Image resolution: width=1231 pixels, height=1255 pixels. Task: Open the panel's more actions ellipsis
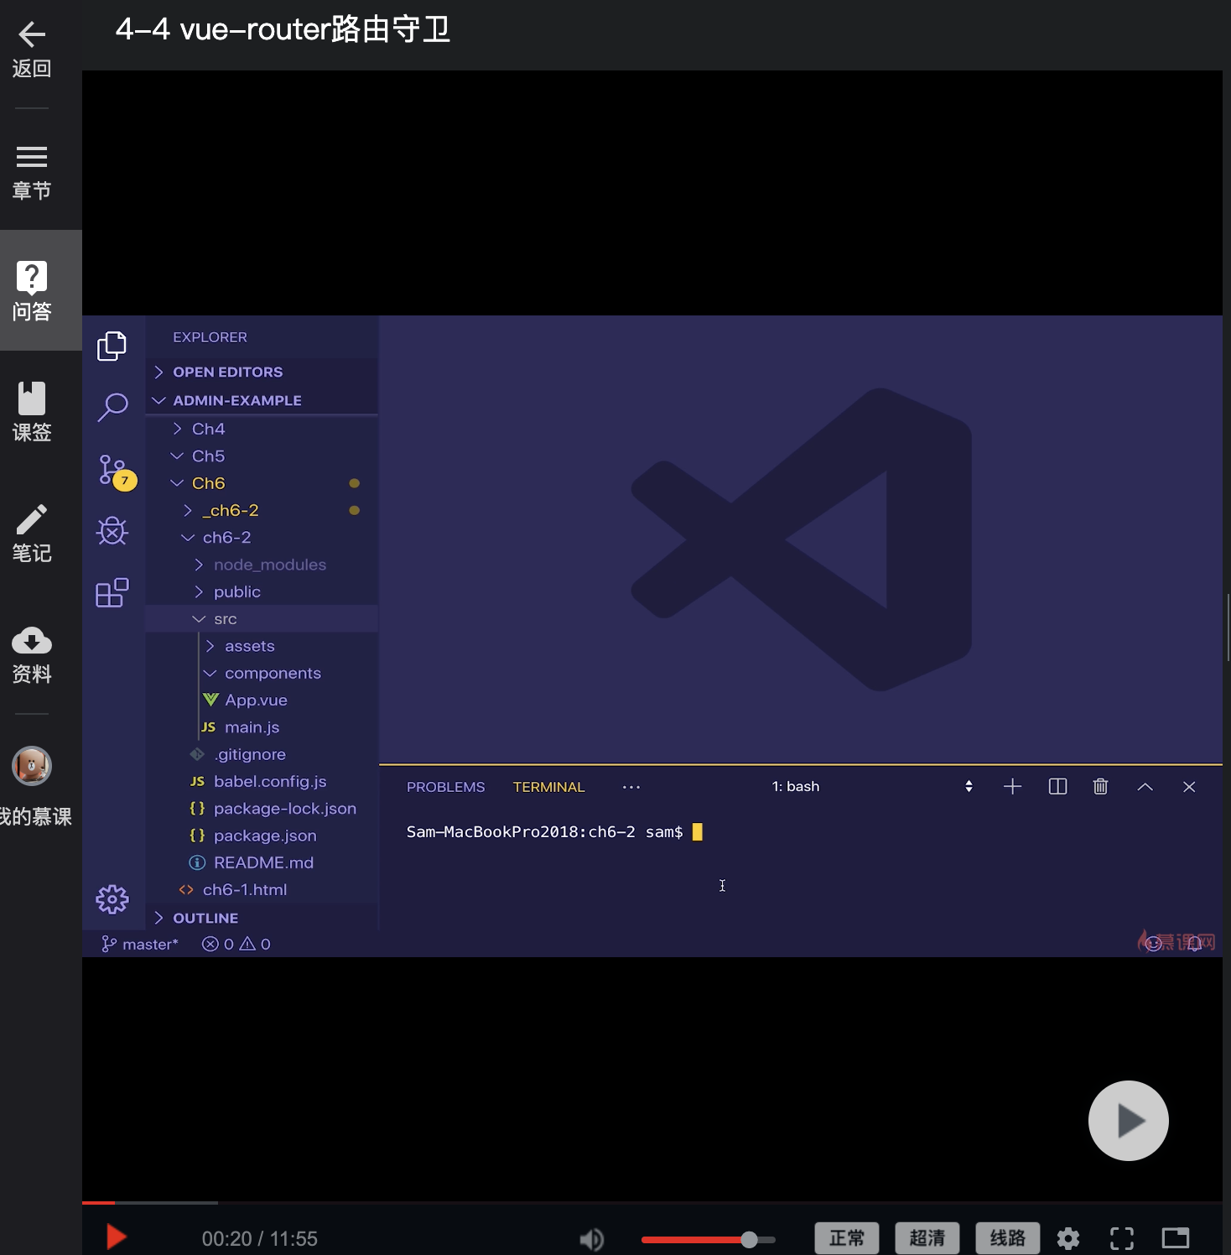coord(631,787)
